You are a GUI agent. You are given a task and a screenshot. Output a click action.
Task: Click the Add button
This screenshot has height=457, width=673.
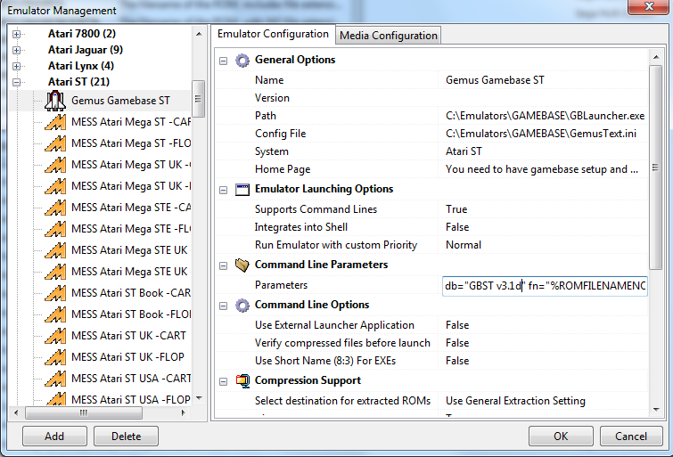coord(54,436)
